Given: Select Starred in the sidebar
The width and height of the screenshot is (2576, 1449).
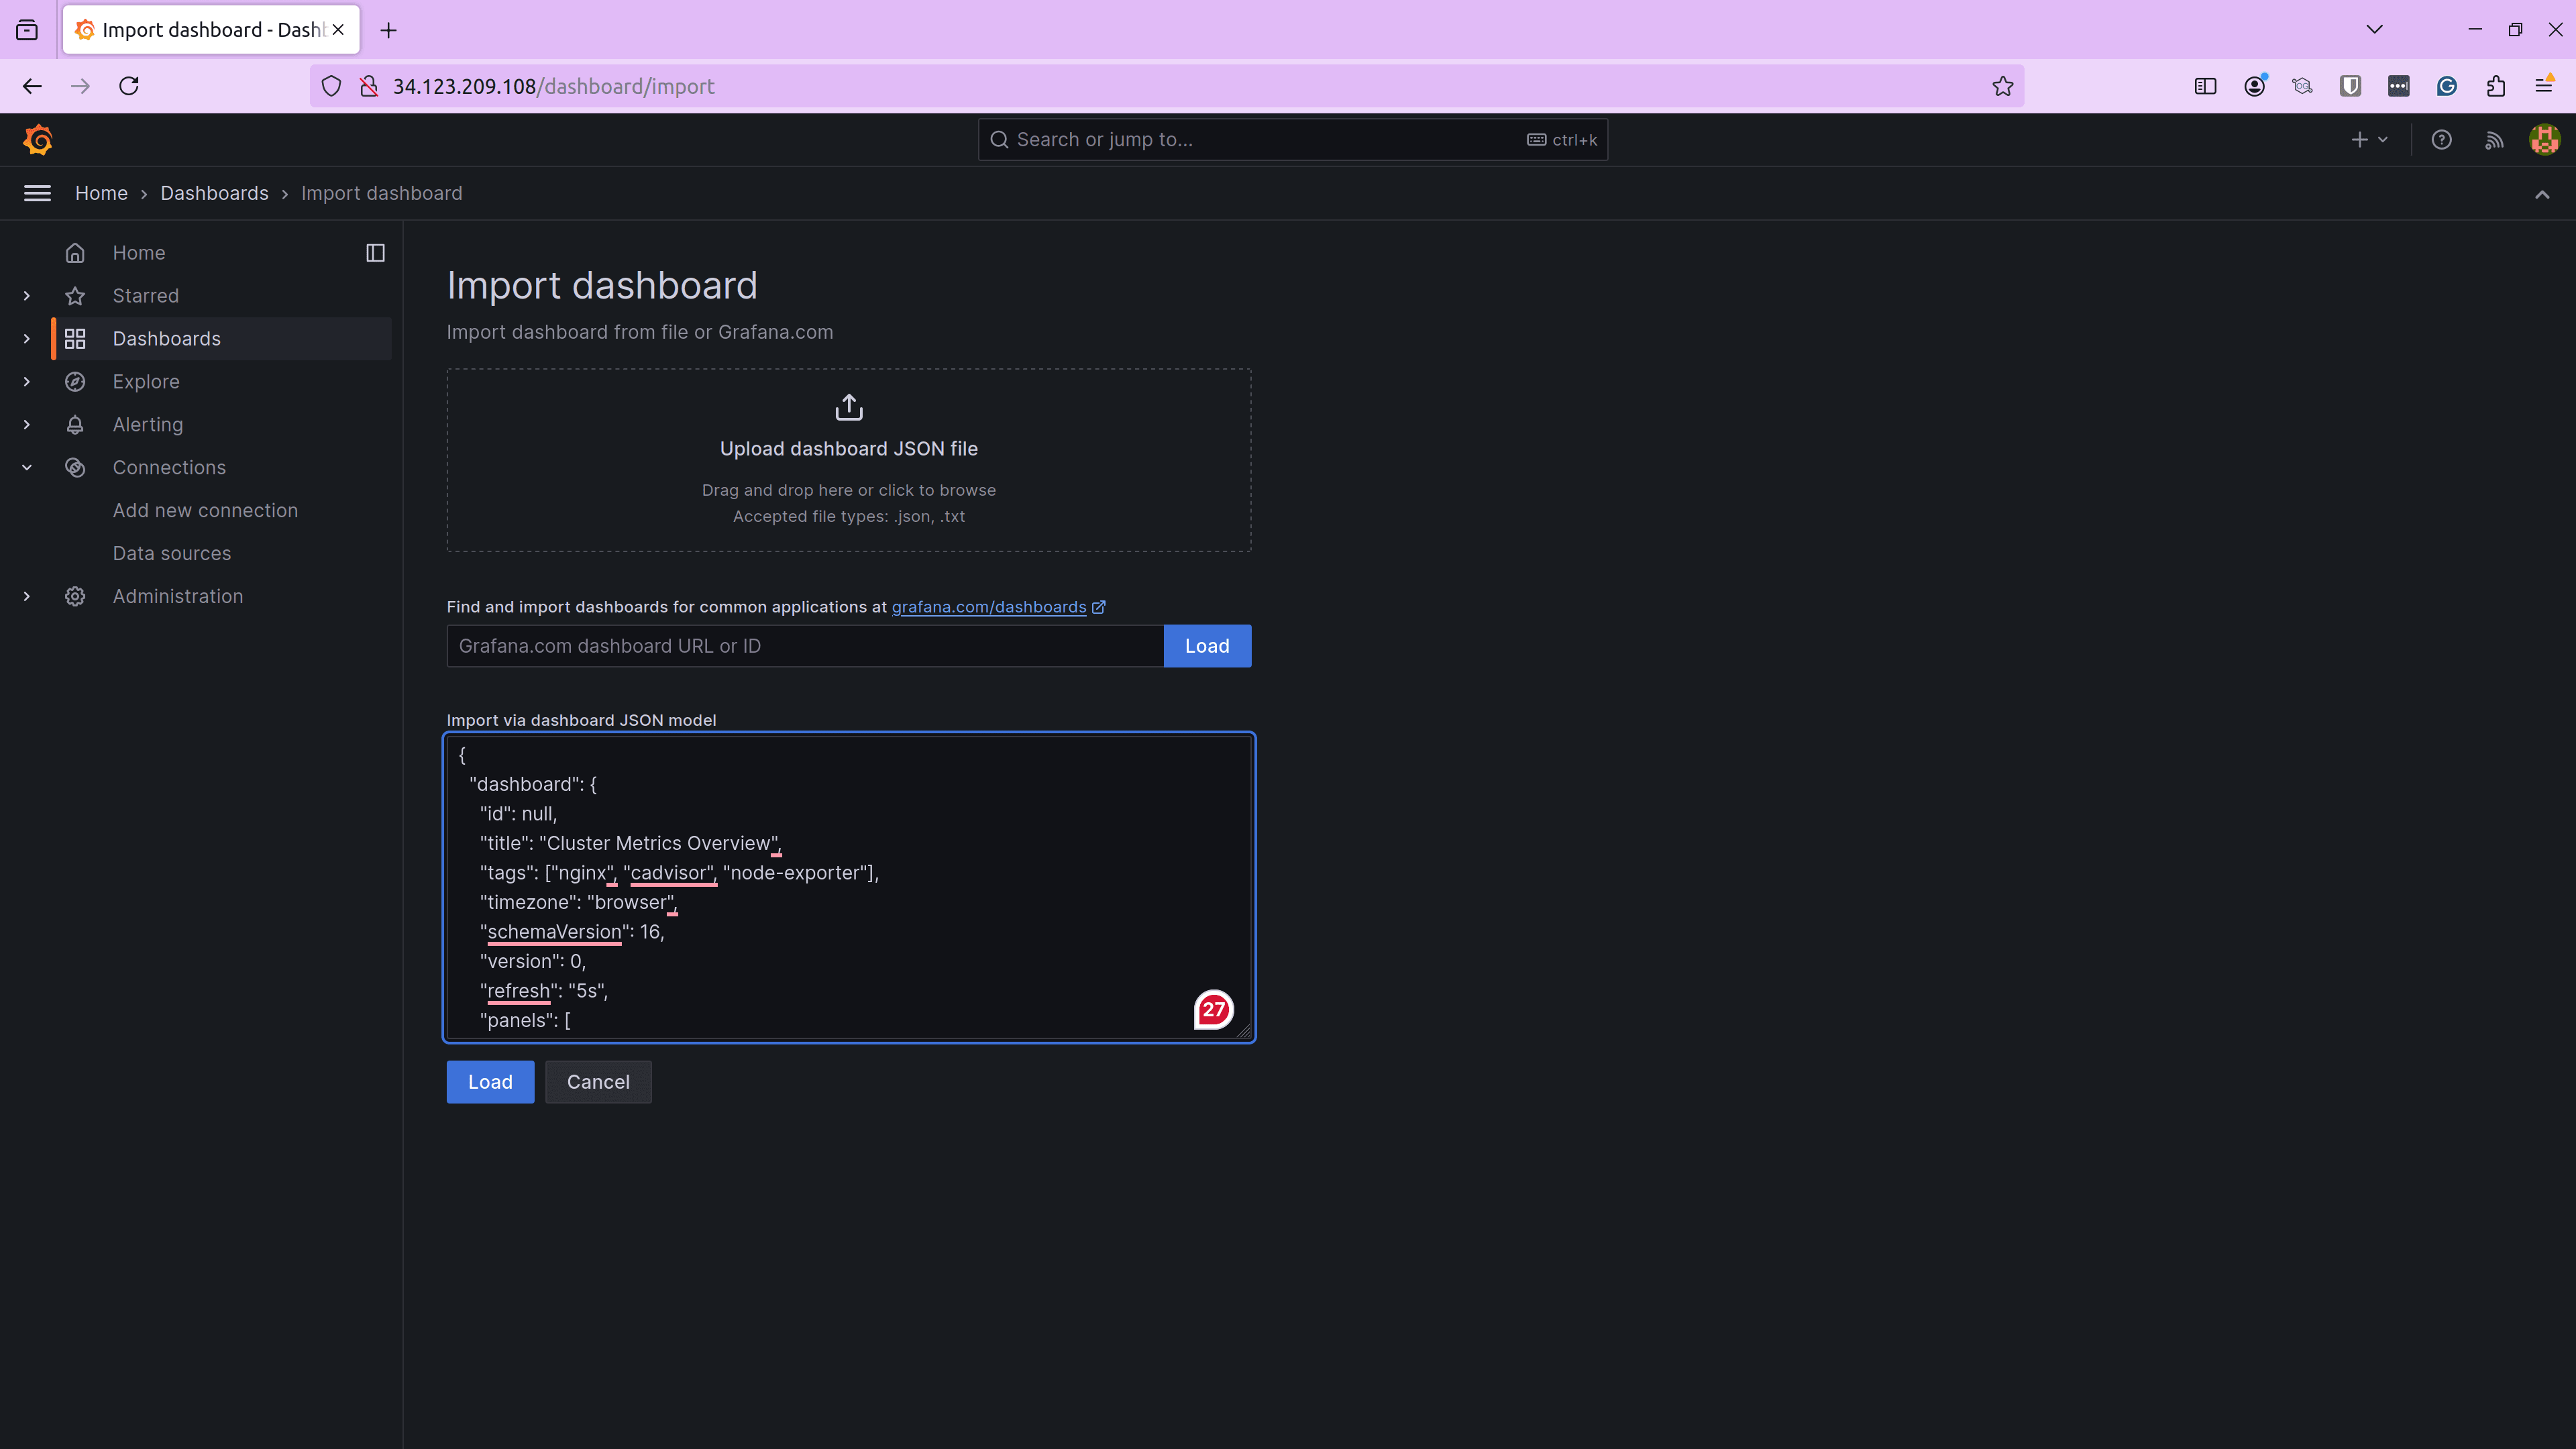Looking at the screenshot, I should (146, 296).
